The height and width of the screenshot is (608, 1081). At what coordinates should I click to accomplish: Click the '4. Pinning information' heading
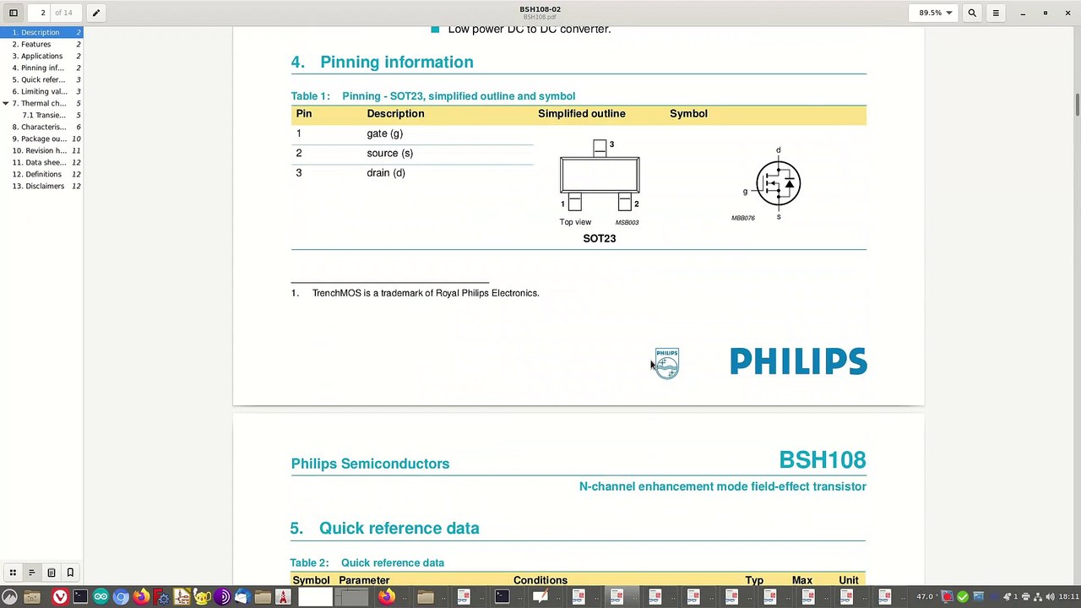coord(383,62)
